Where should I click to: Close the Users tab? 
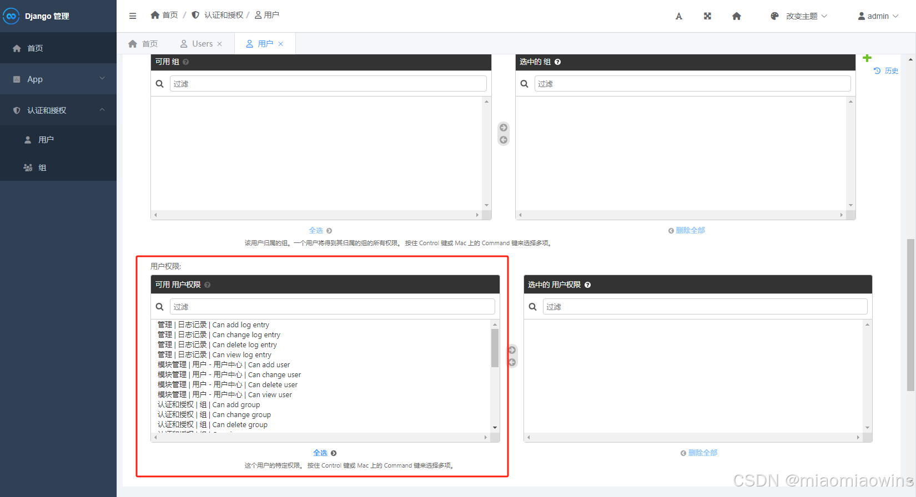[220, 44]
